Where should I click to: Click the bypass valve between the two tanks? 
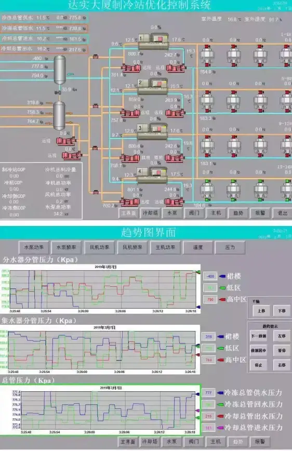58,92
